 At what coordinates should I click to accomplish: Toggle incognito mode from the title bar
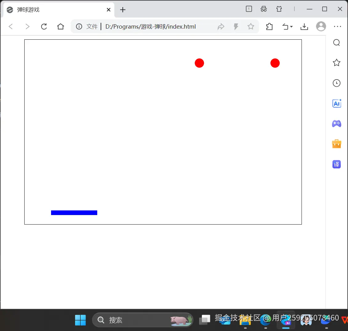[264, 9]
